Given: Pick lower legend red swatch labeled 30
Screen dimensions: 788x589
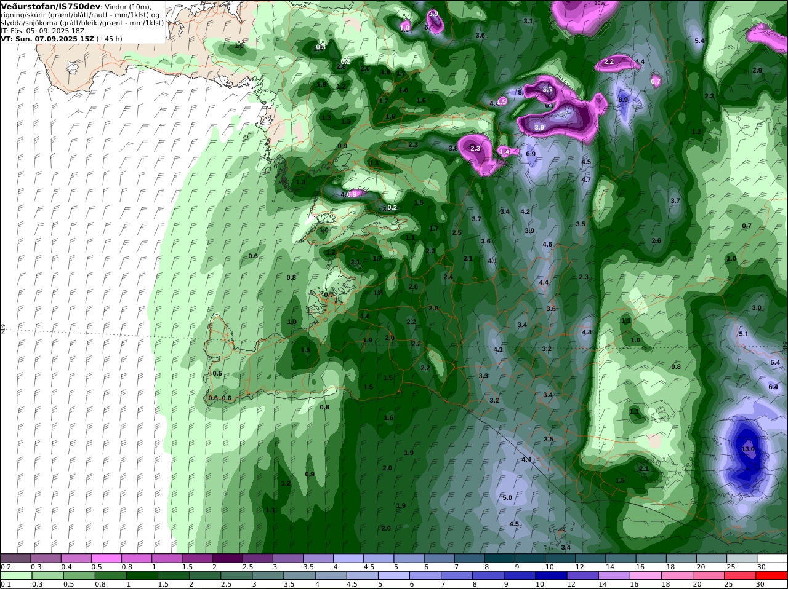Looking at the screenshot, I should click(773, 575).
